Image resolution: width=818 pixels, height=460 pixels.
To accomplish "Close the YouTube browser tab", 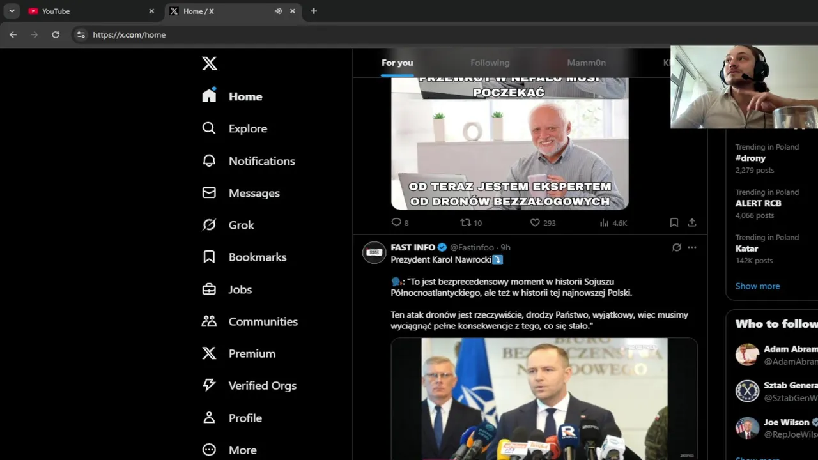I will [151, 11].
